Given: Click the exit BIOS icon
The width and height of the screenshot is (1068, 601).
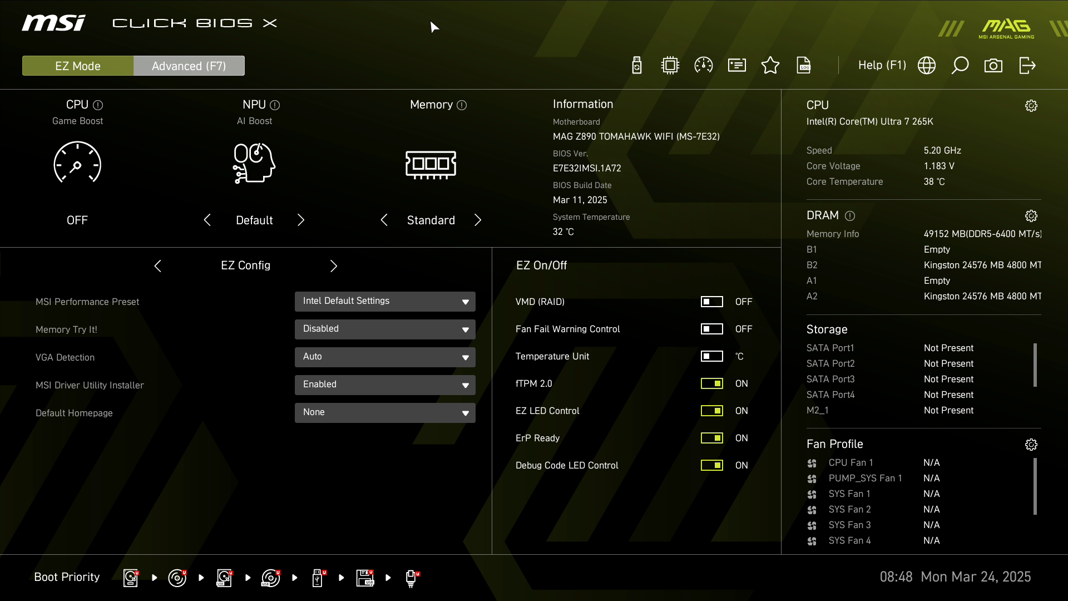Looking at the screenshot, I should 1027,66.
